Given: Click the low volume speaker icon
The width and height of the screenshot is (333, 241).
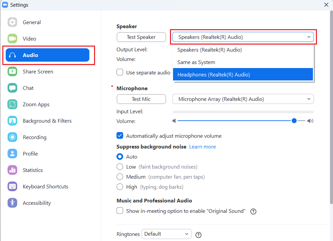Looking at the screenshot, I should 174,121.
